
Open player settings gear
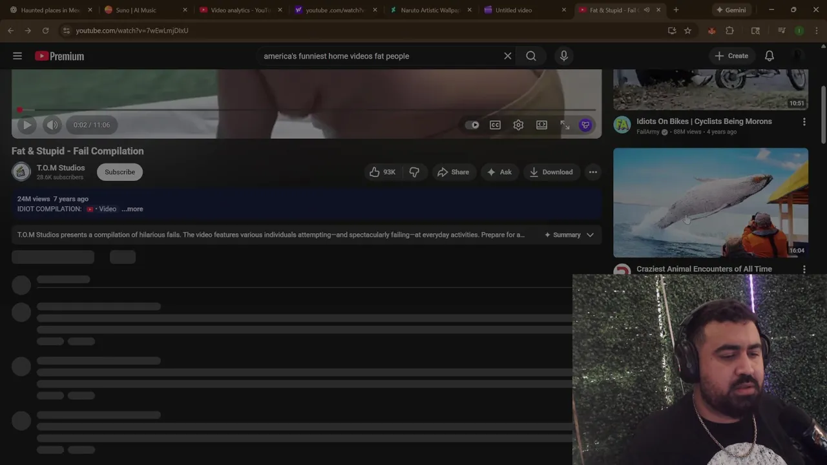518,125
